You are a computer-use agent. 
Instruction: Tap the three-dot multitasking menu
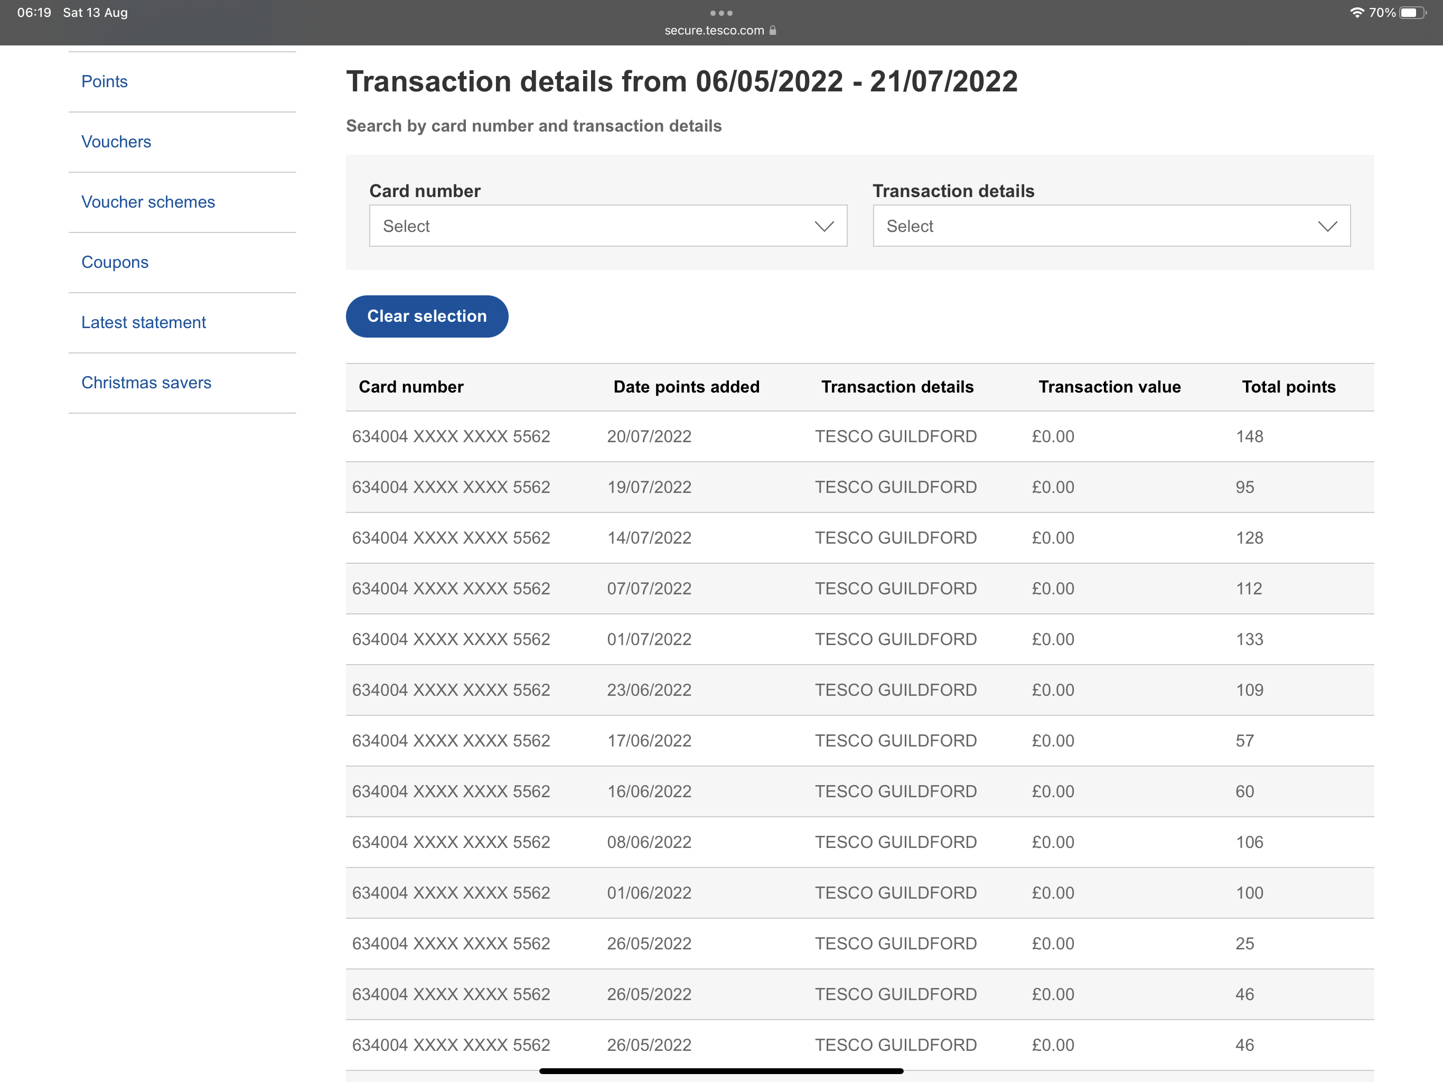(x=721, y=13)
